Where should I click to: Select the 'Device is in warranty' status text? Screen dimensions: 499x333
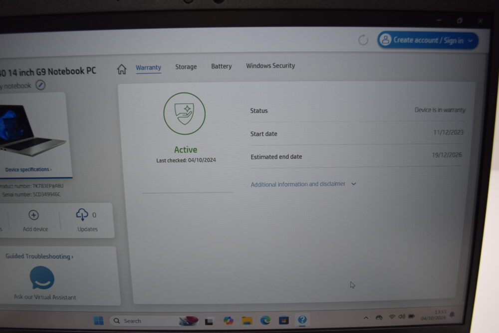(x=440, y=110)
